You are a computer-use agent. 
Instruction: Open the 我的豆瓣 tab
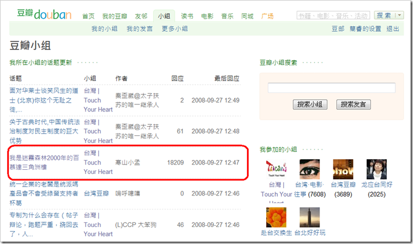point(115,16)
